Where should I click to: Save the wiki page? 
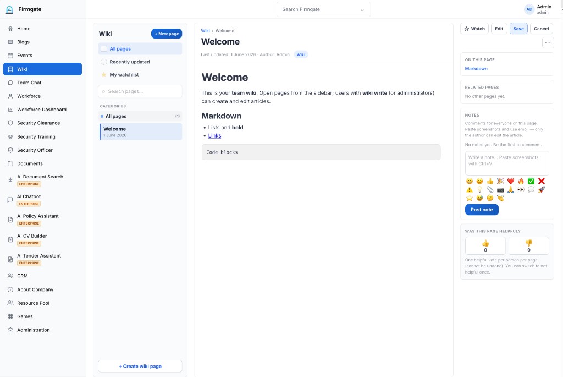coord(518,29)
